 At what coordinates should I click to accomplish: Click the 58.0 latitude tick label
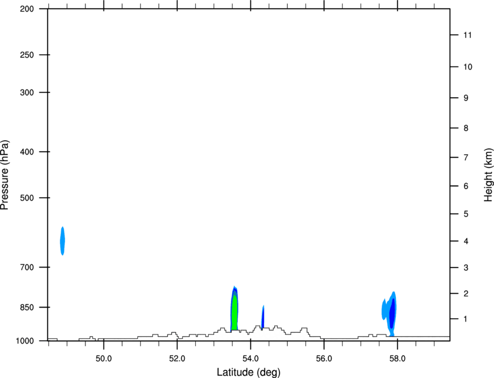click(398, 359)
